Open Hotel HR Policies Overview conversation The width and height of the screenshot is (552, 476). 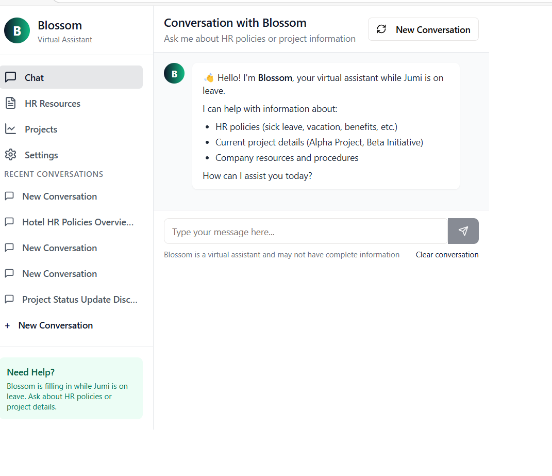(x=77, y=222)
